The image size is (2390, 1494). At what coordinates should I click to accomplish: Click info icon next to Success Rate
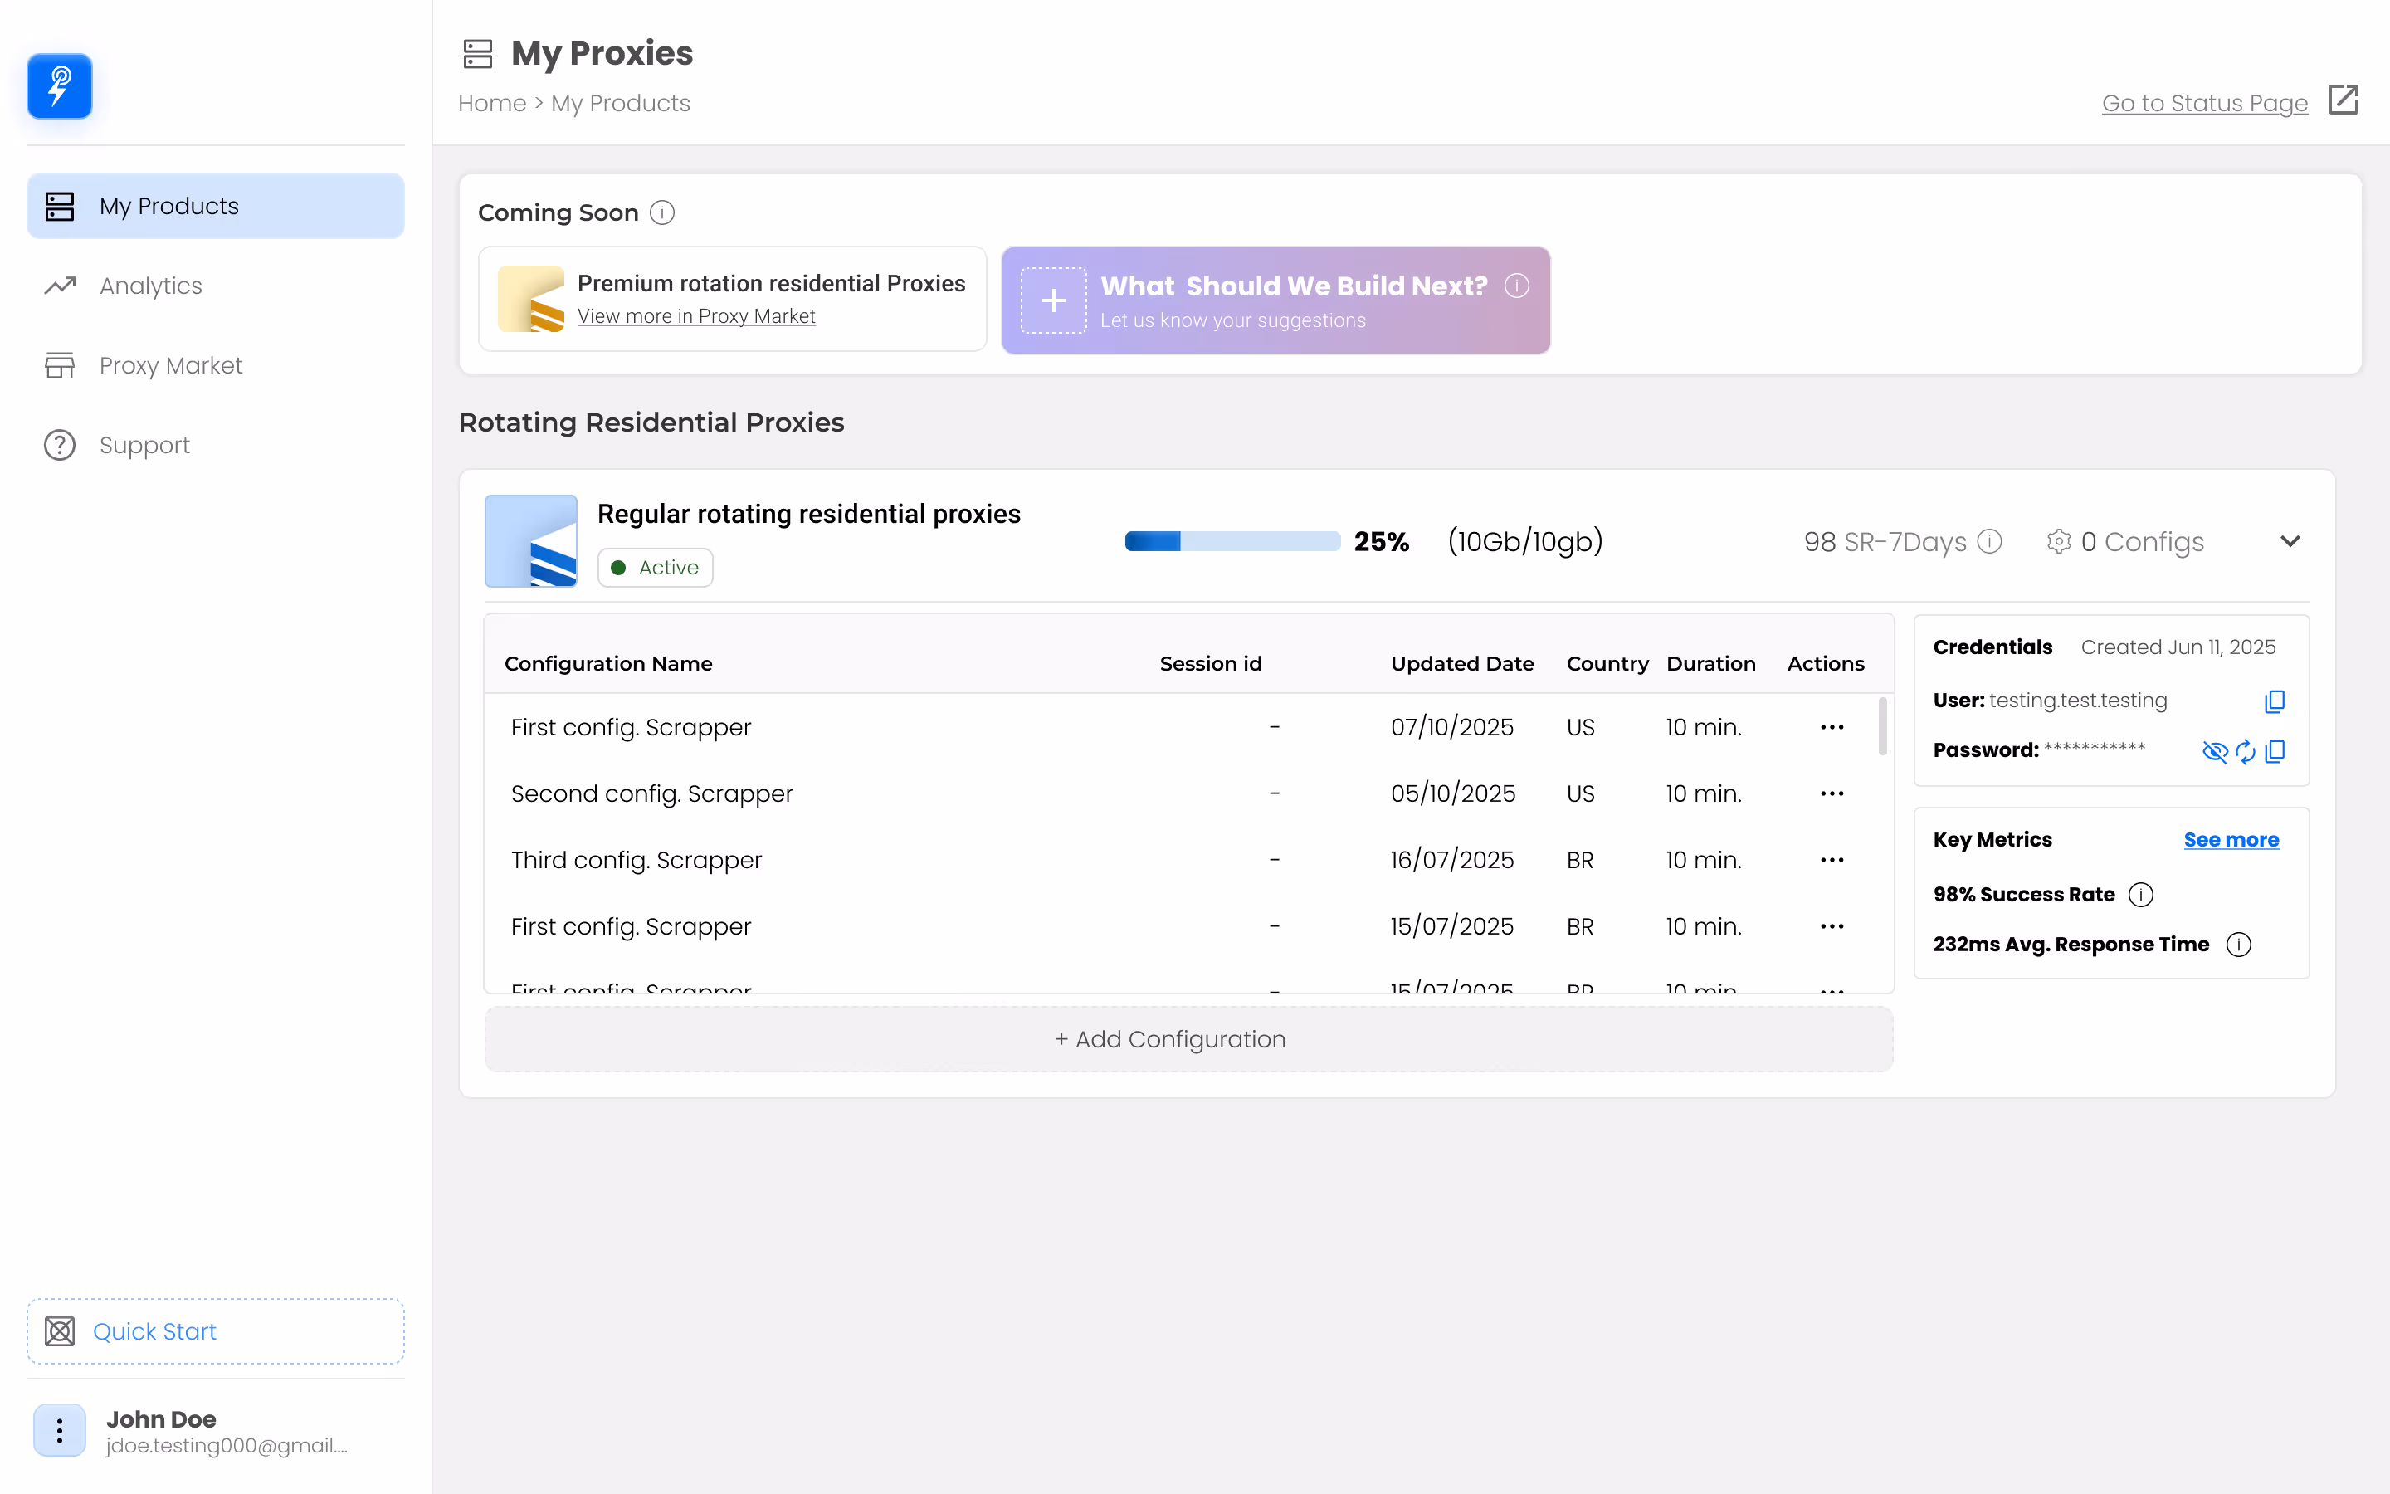[2140, 894]
